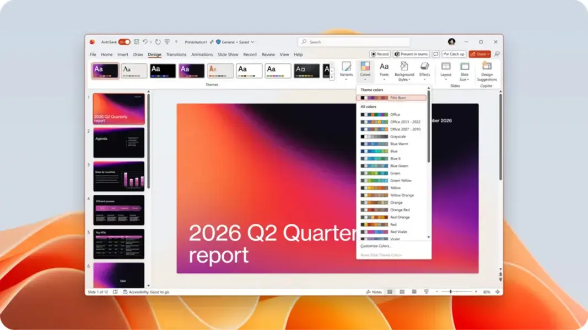Screen dimensions: 588x330
Task: Switch to the Animations tab
Action: [x=202, y=54]
